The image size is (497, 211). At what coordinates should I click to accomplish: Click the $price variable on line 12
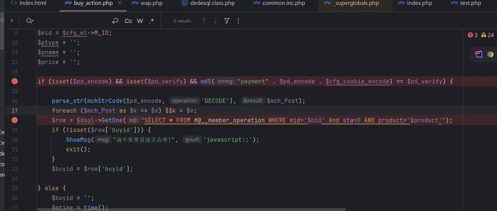click(x=48, y=62)
